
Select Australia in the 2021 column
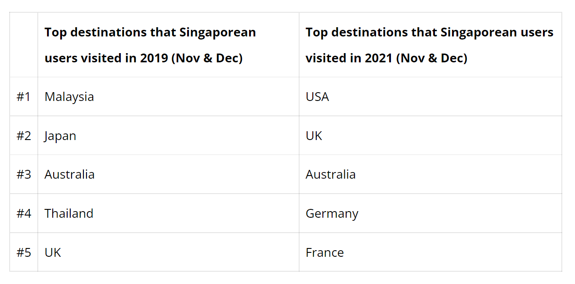coord(330,174)
